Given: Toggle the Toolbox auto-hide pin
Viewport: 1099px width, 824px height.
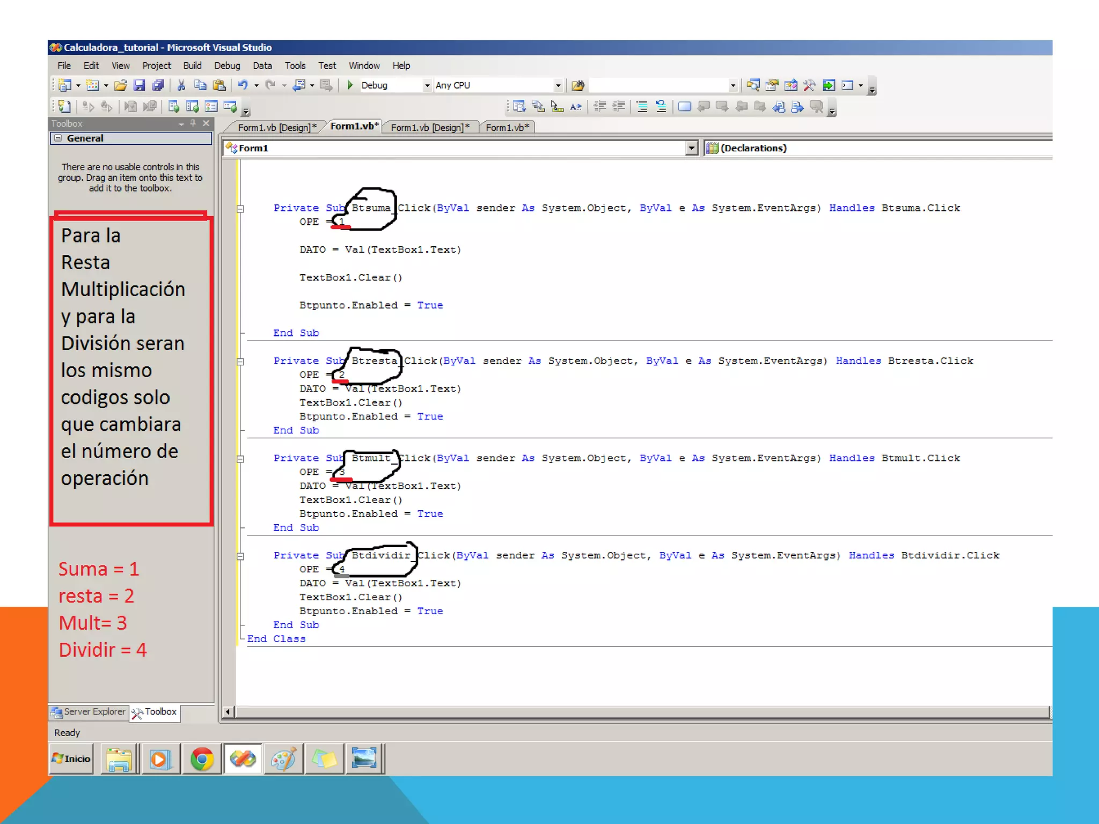Looking at the screenshot, I should (193, 123).
